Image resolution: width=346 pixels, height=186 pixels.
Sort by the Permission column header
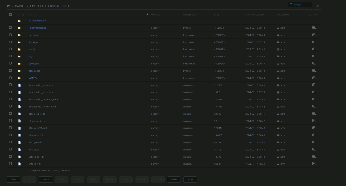click(190, 15)
